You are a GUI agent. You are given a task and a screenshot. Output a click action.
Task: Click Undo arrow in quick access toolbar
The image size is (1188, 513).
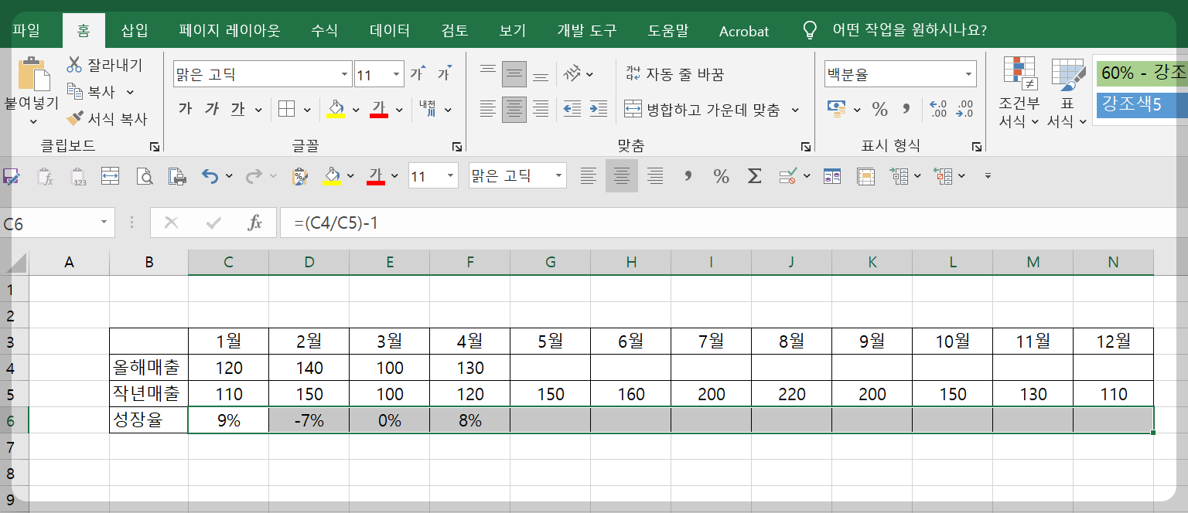tap(210, 176)
